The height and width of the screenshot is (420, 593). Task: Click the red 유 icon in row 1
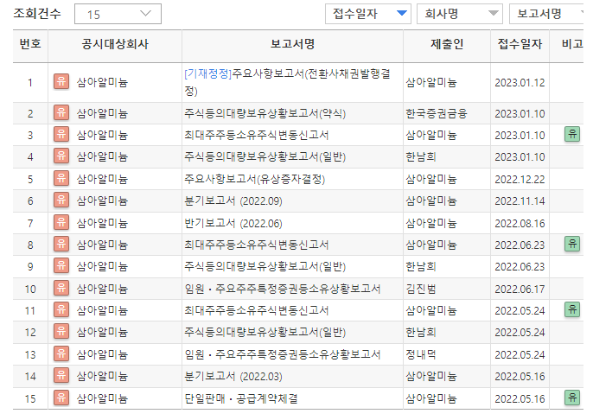(61, 81)
